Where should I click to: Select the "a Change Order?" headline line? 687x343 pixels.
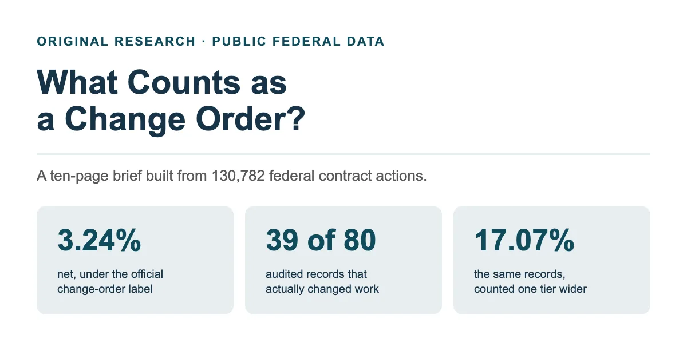point(171,120)
